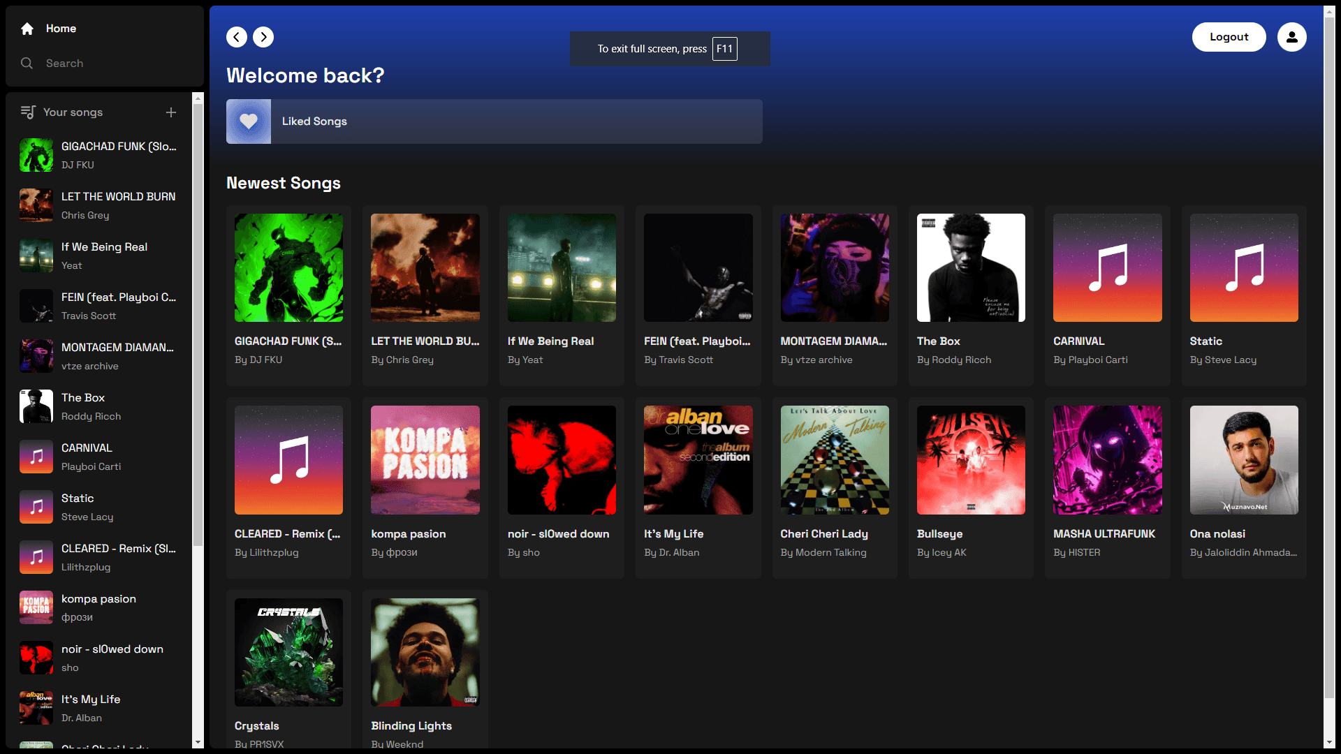This screenshot has height=754, width=1341.
Task: Select Crystals card cover
Action: pos(288,652)
